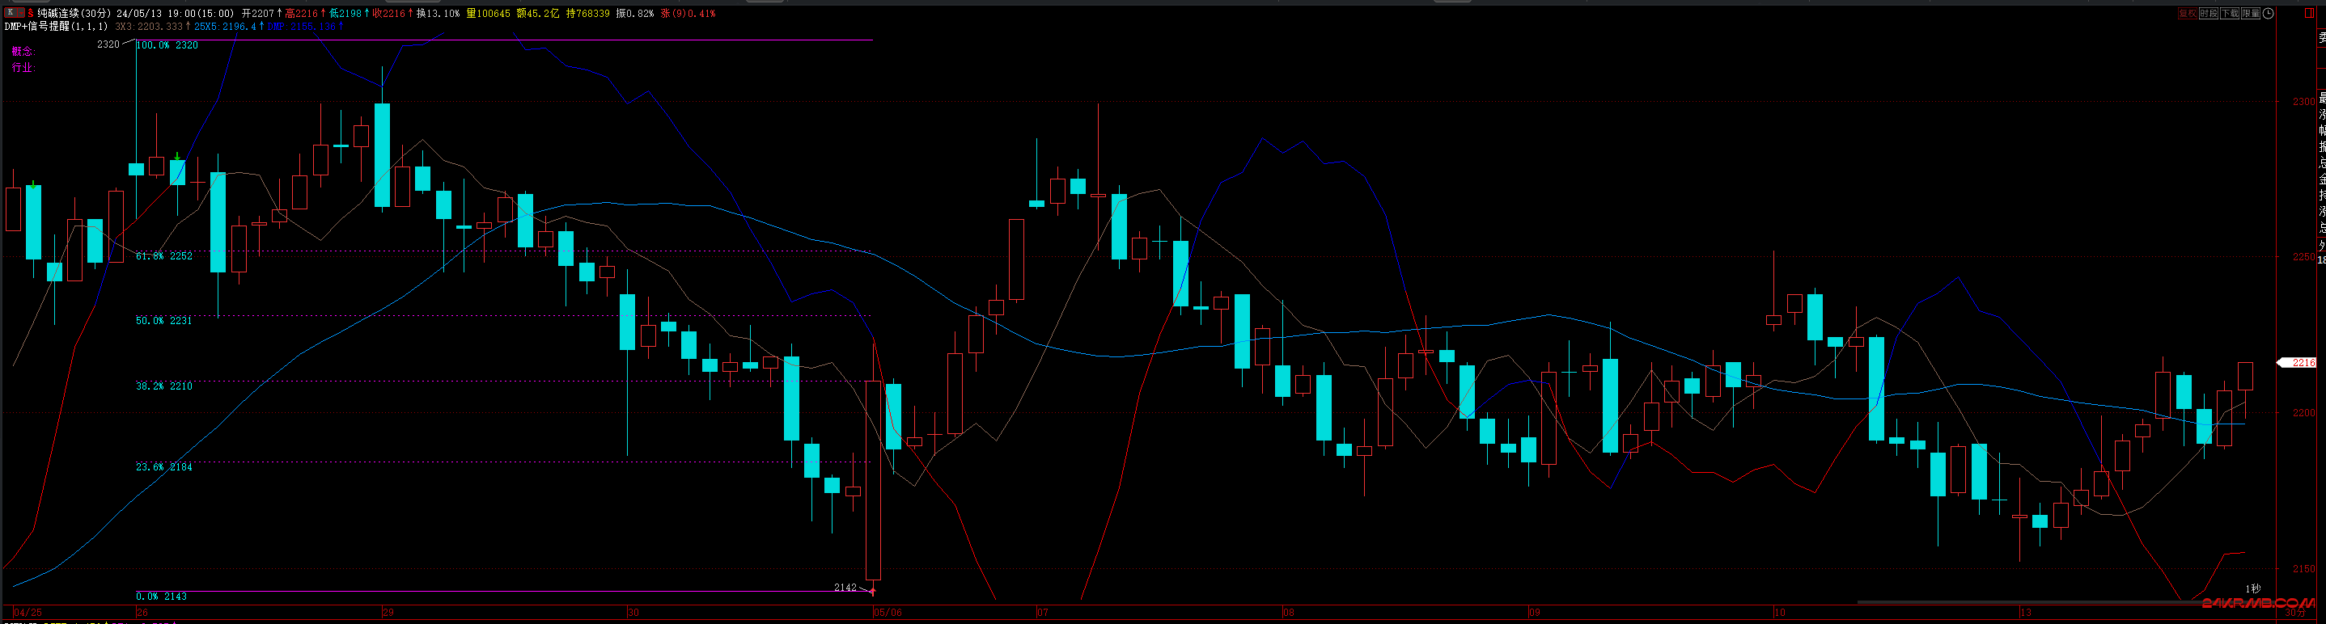
Task: Click the 2250 price axis label
Action: tap(2303, 257)
